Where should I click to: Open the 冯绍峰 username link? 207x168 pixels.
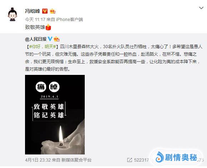point(33,11)
